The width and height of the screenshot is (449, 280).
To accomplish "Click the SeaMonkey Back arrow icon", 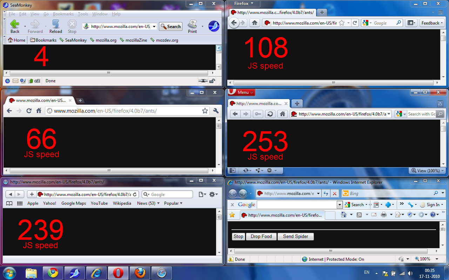I will (15, 24).
